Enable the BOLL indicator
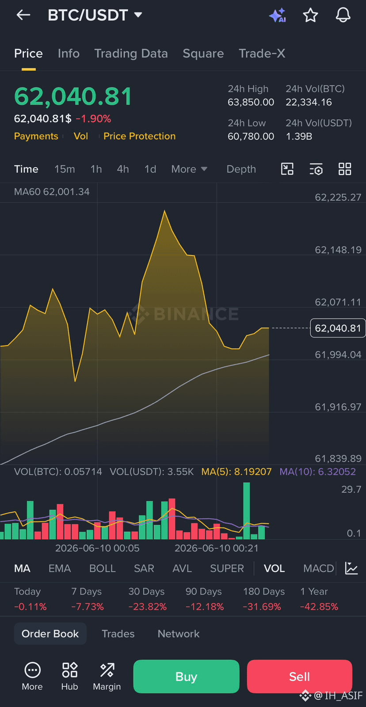 [103, 569]
